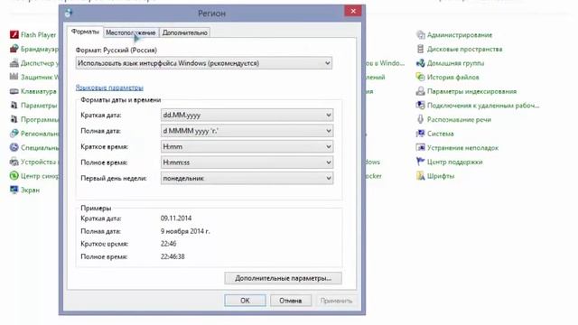Click the Устранение неполадок link text

[462, 148]
